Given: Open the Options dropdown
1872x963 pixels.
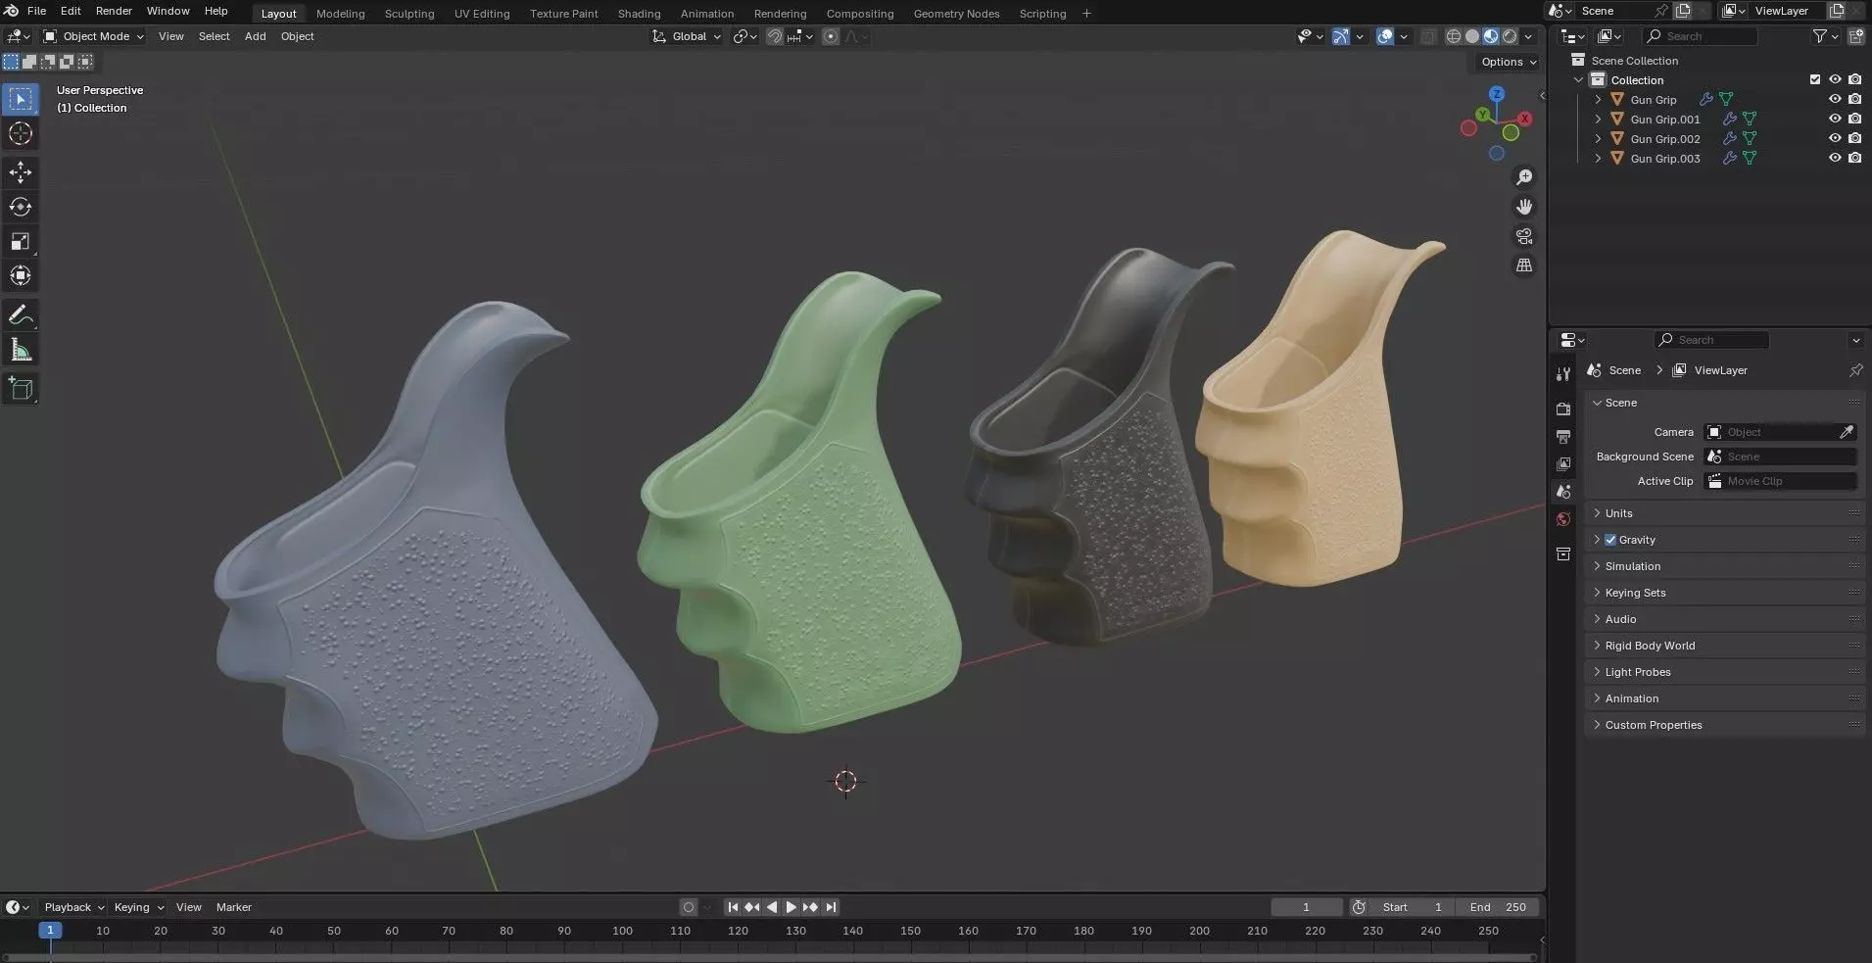Looking at the screenshot, I should pyautogui.click(x=1509, y=62).
